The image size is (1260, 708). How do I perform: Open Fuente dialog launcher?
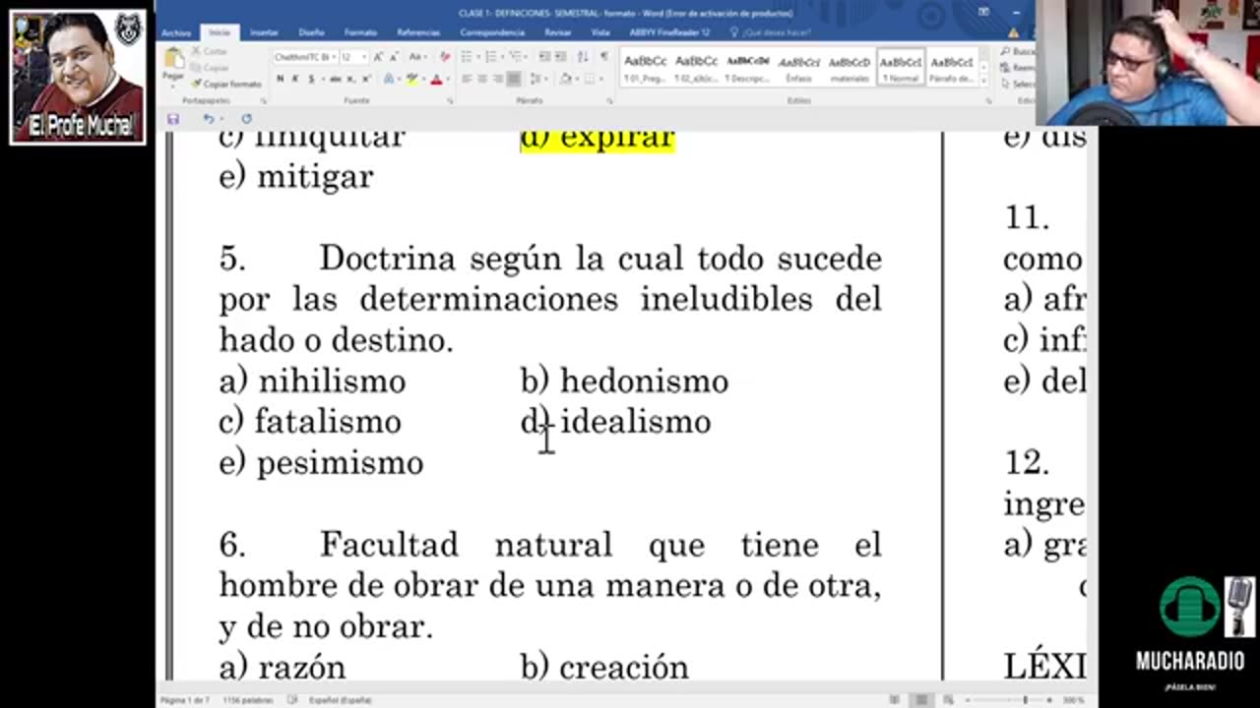(450, 101)
